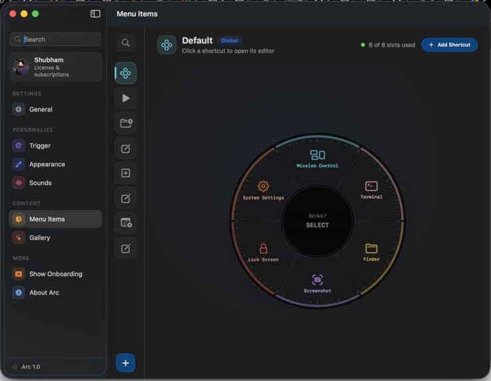This screenshot has width=491, height=381.
Task: Select the calendar-with-plus profile icon
Action: click(x=125, y=223)
